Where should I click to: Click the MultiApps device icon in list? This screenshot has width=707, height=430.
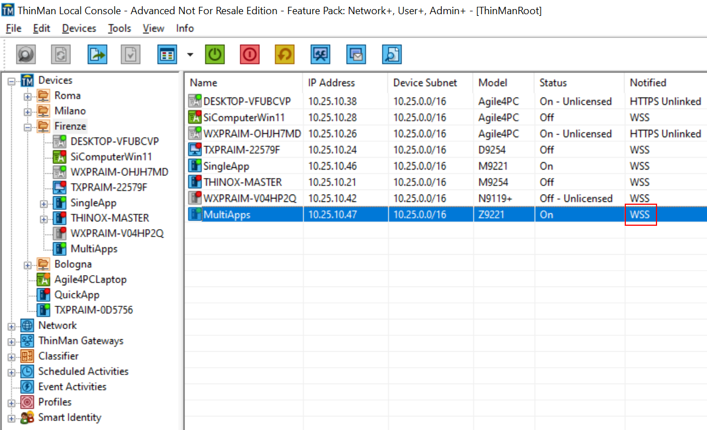click(195, 214)
